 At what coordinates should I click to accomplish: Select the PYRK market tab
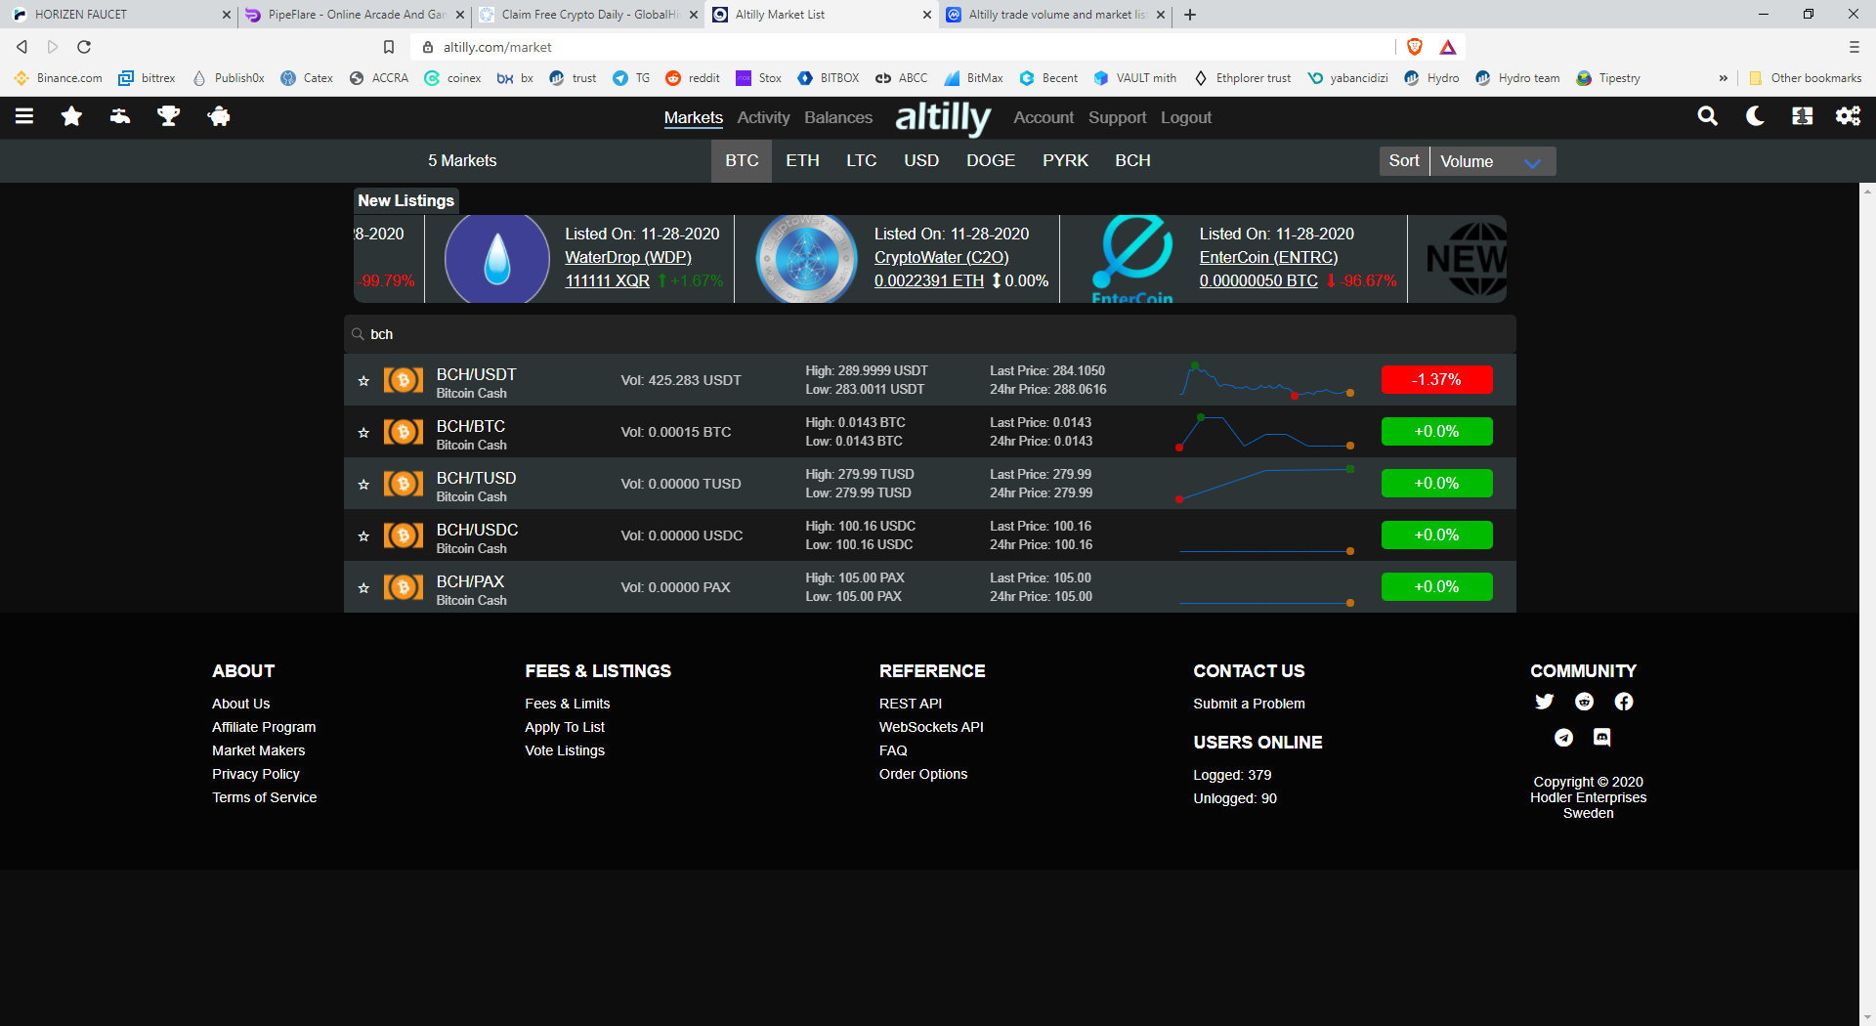(x=1065, y=161)
